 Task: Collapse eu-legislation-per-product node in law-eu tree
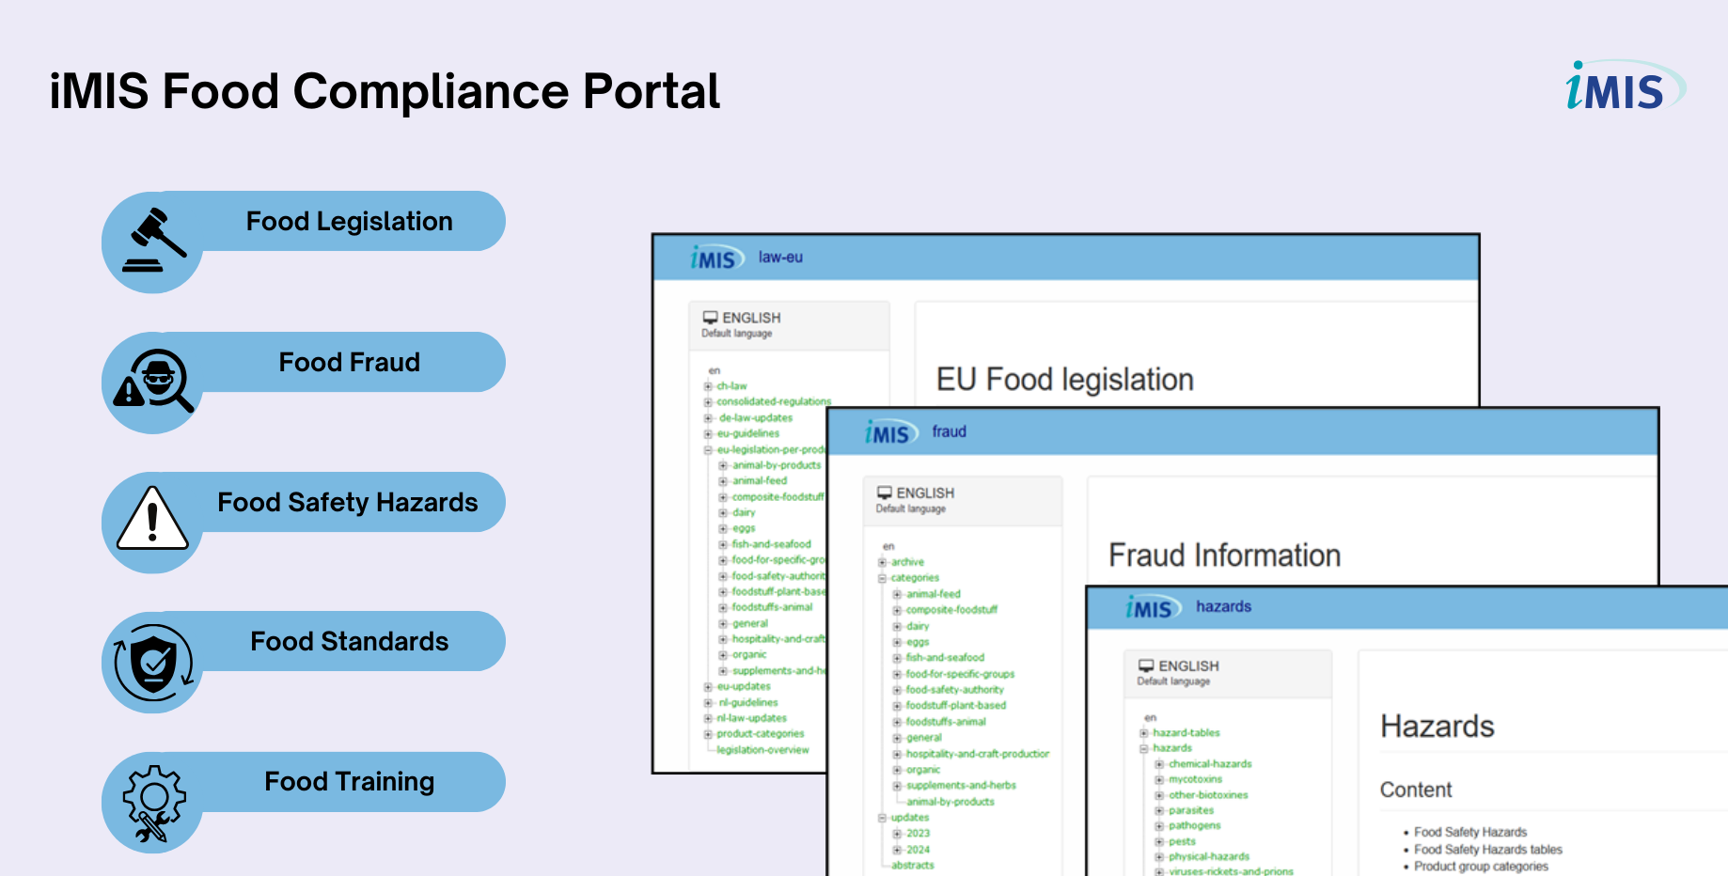[x=708, y=450]
